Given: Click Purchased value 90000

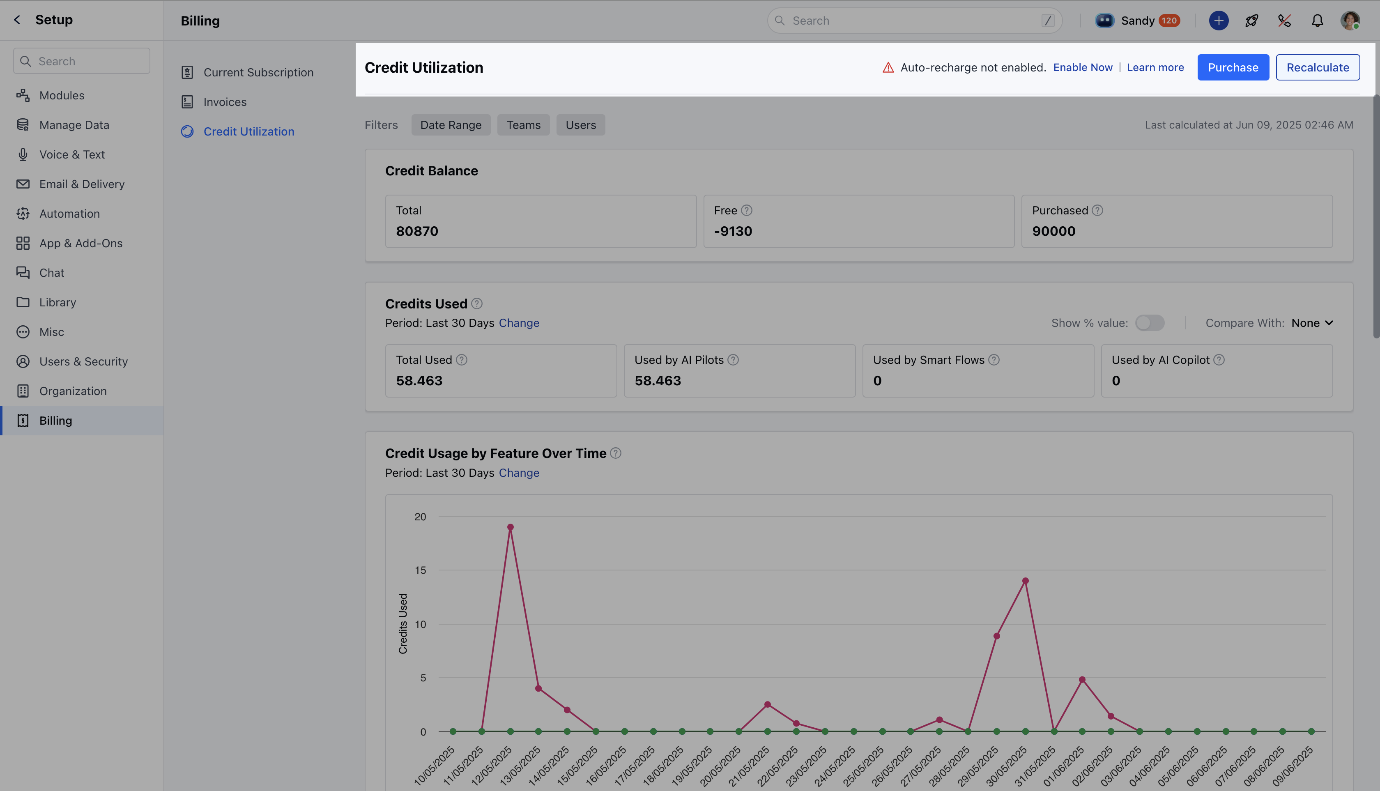Looking at the screenshot, I should tap(1053, 232).
